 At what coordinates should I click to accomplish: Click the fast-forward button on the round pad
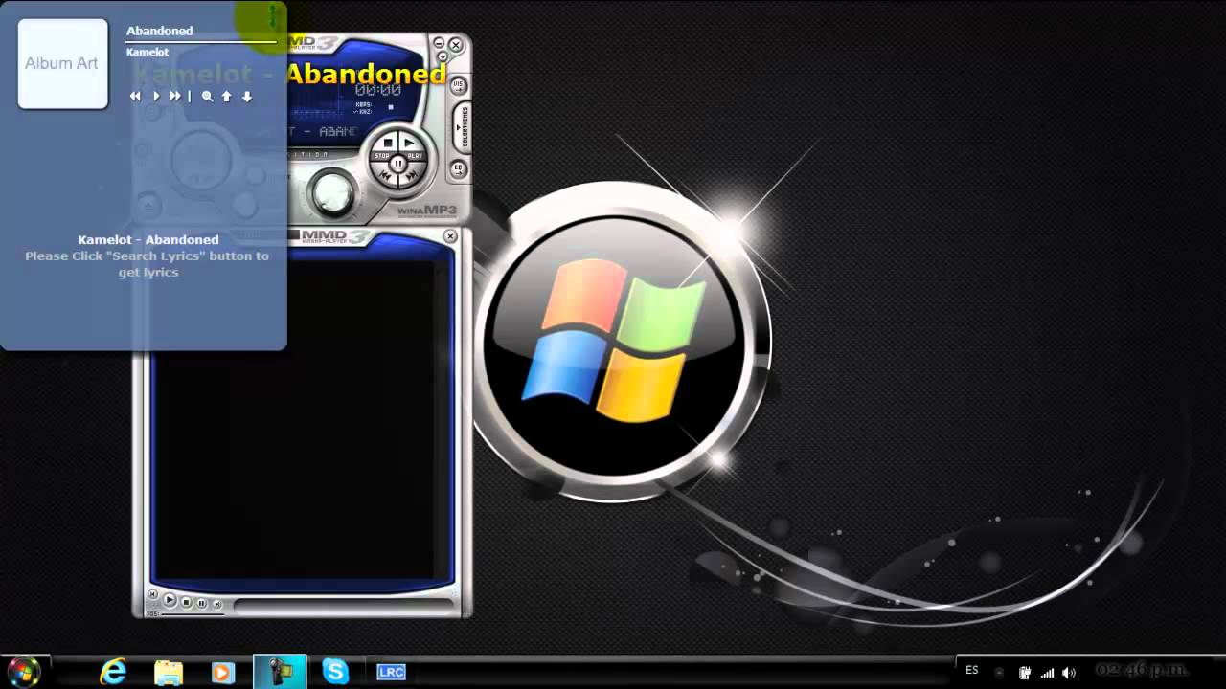(412, 177)
